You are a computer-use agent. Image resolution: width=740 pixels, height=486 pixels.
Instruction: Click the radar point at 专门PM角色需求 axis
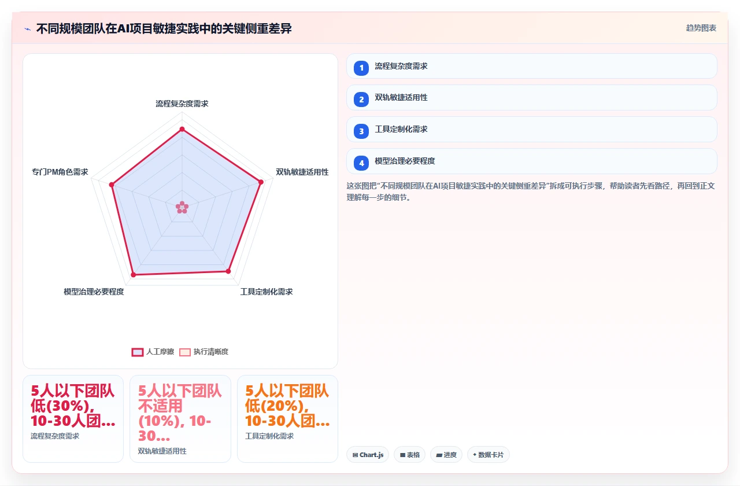point(112,185)
